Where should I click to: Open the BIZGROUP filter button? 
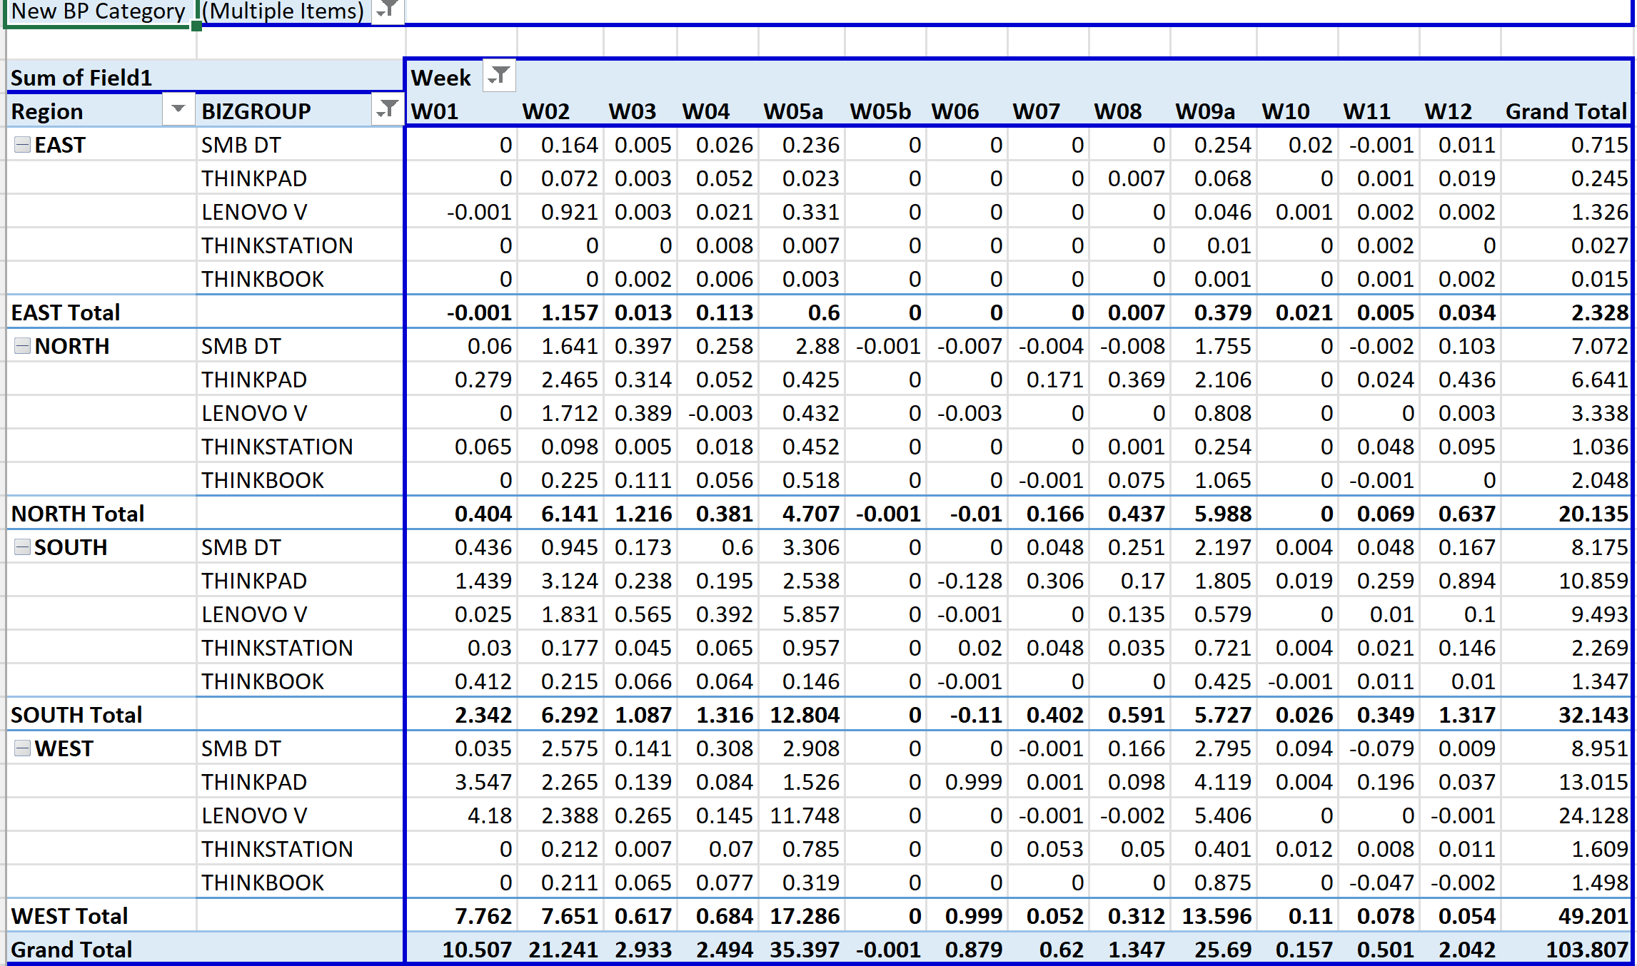click(x=386, y=110)
